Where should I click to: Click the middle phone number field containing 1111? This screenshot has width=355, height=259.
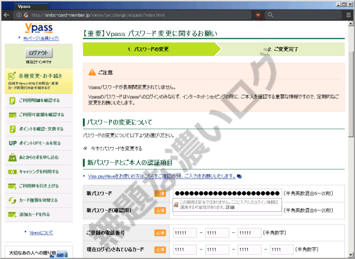(x=217, y=233)
